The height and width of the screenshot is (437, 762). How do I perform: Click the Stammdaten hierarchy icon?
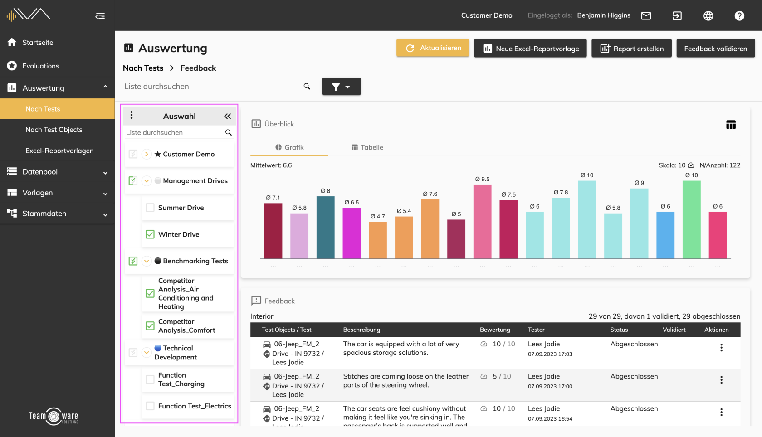(x=12, y=213)
